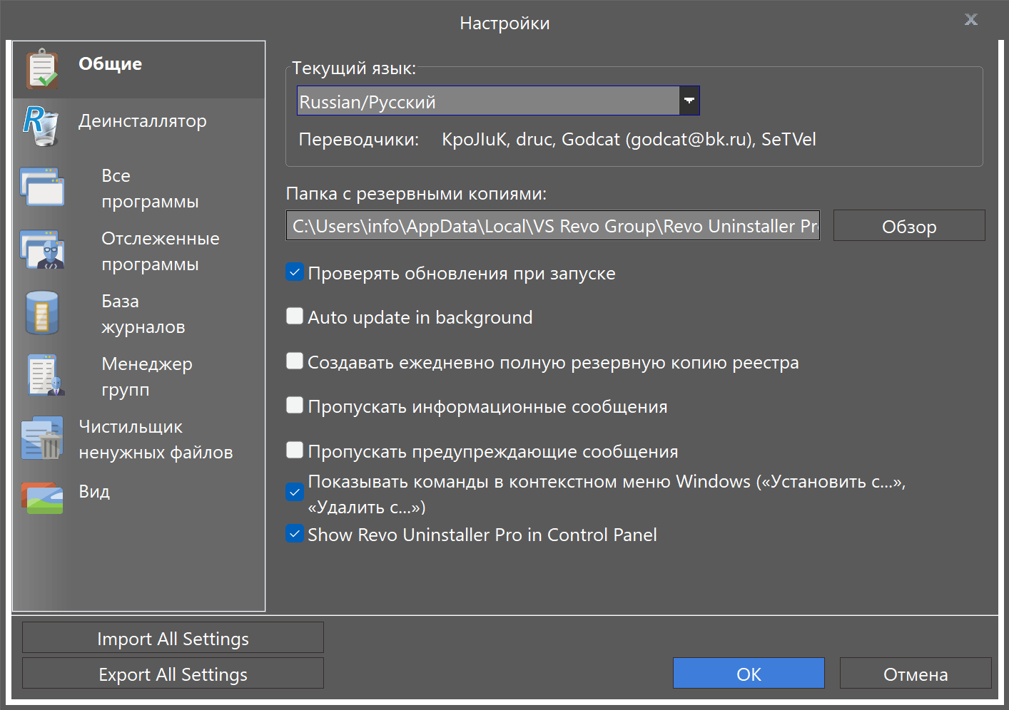Click the backup folder path field
The height and width of the screenshot is (710, 1009).
click(552, 226)
